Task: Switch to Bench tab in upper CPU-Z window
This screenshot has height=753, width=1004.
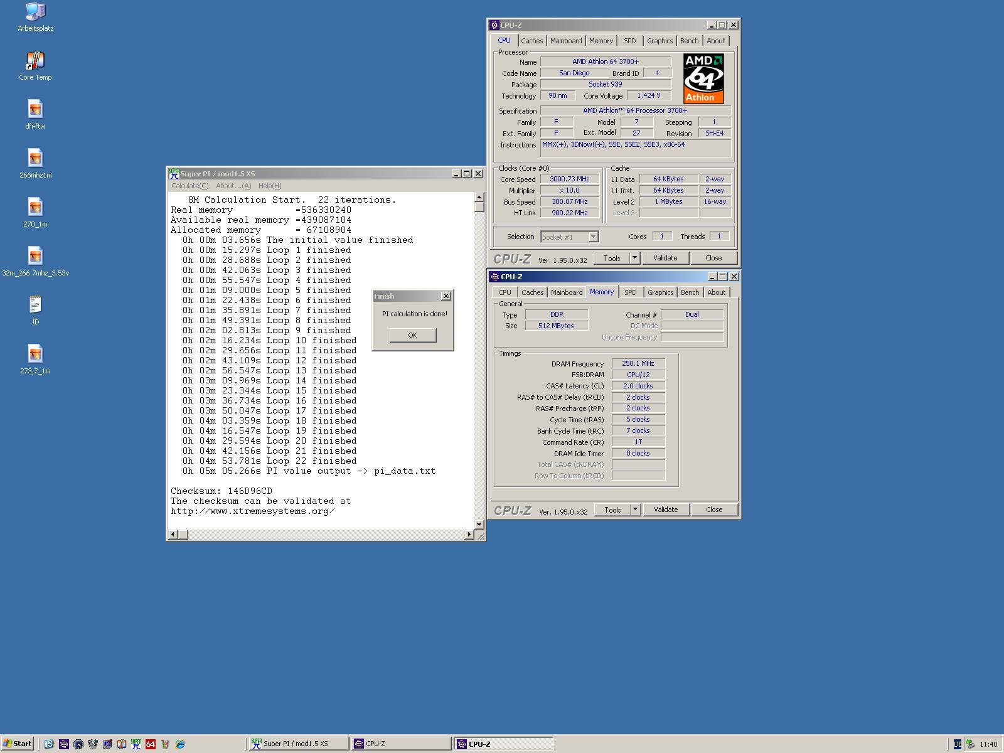Action: tap(689, 41)
